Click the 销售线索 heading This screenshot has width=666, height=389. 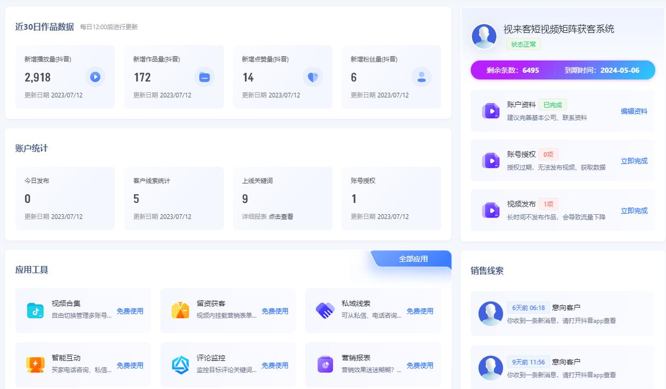(x=487, y=271)
